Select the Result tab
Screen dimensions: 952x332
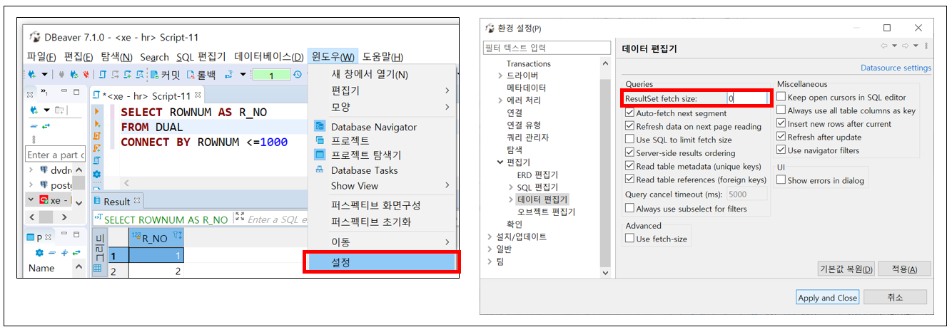(118, 201)
